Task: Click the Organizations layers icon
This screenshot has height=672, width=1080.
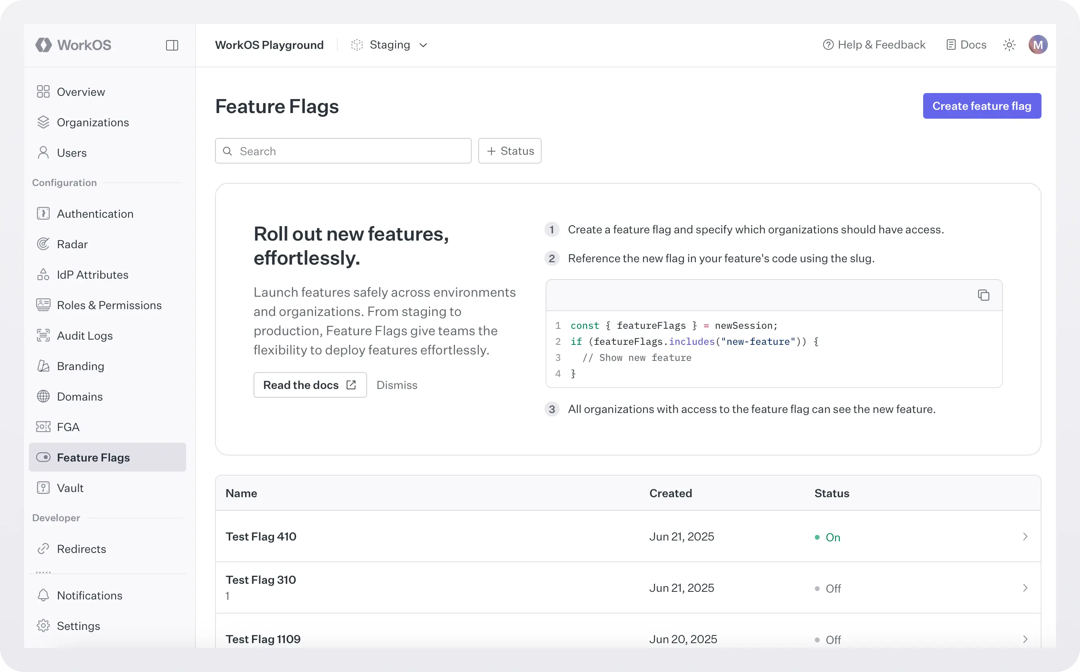Action: click(43, 122)
